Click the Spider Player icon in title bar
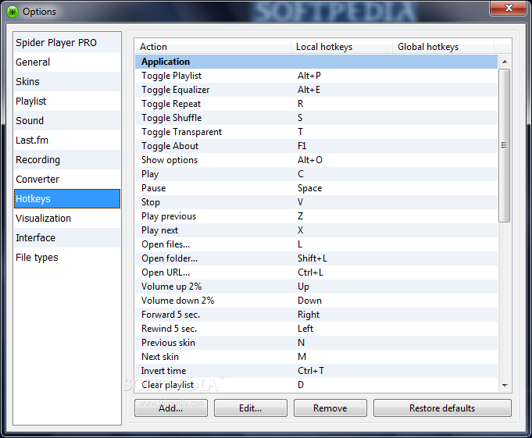Viewport: 532px width, 438px height. tap(12, 12)
